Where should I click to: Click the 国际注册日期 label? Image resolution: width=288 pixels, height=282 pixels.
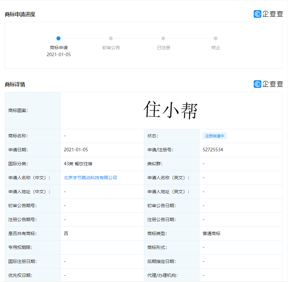click(23, 261)
